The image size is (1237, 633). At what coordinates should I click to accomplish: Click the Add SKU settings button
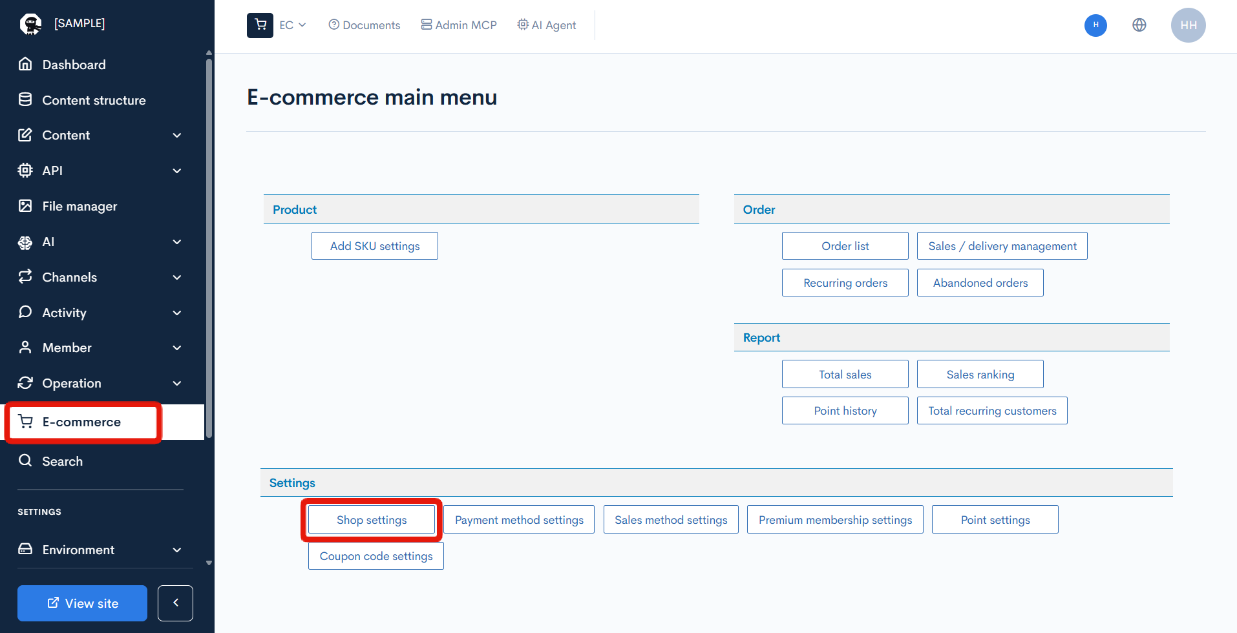[x=375, y=246]
